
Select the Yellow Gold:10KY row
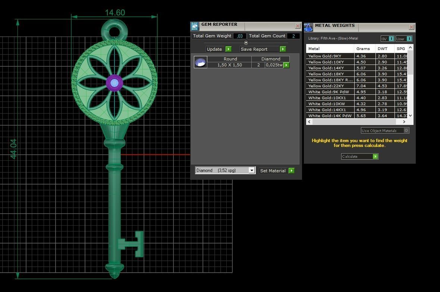[356, 62]
